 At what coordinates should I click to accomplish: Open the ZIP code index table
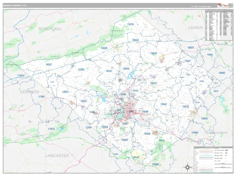tap(219, 25)
